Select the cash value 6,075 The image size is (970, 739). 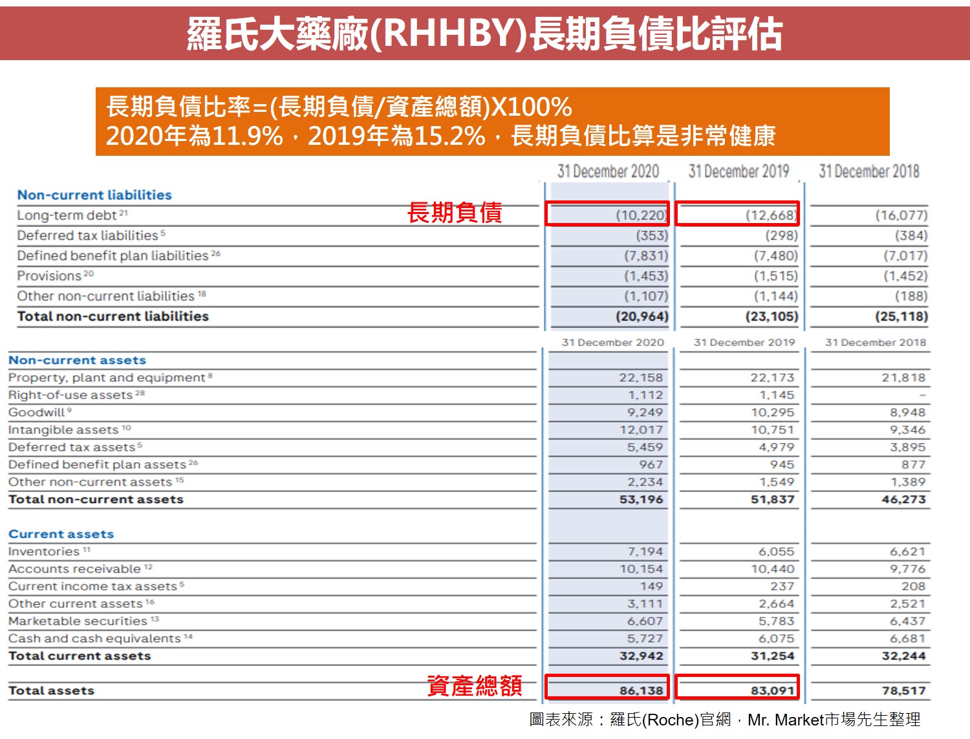pyautogui.click(x=776, y=639)
